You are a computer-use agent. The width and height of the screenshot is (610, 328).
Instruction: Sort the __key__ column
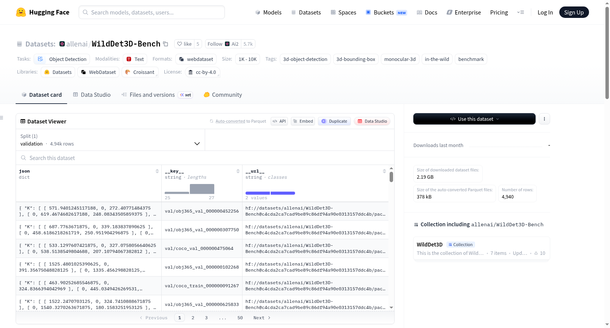[238, 171]
